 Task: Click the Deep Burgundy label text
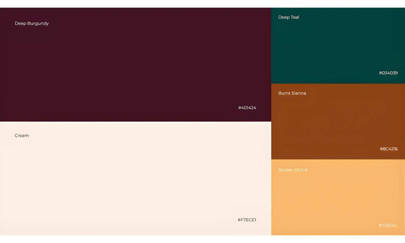(x=32, y=23)
